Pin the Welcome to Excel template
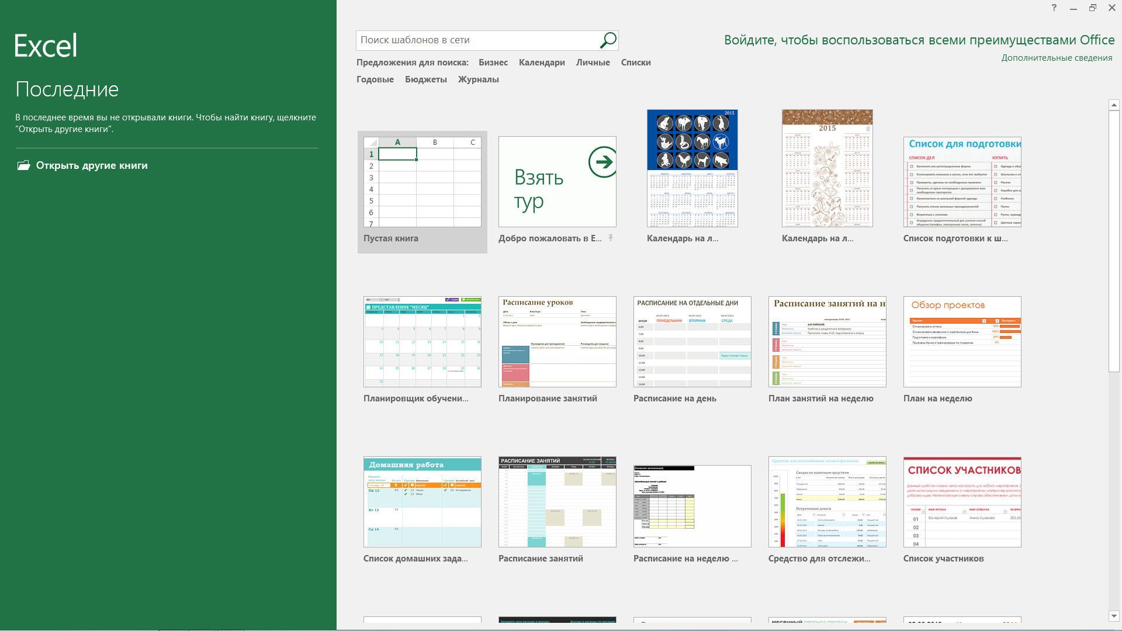The image size is (1122, 631). click(x=611, y=238)
